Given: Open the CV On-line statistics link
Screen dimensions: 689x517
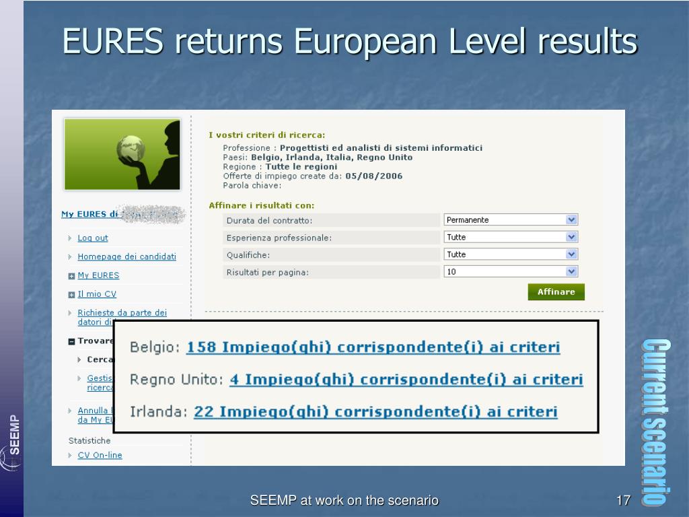Looking at the screenshot, I should click(100, 455).
